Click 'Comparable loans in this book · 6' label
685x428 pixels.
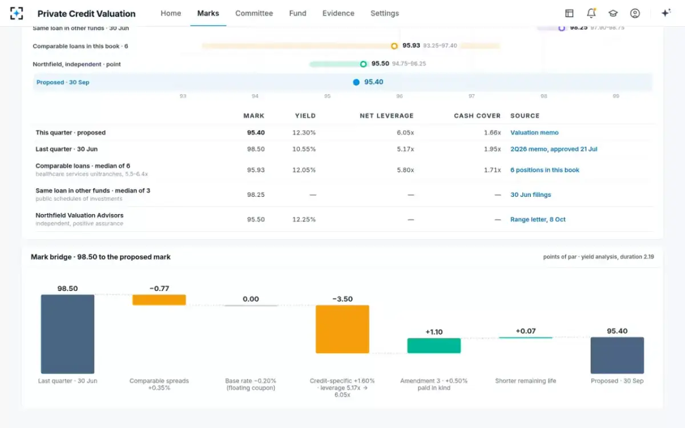point(80,46)
